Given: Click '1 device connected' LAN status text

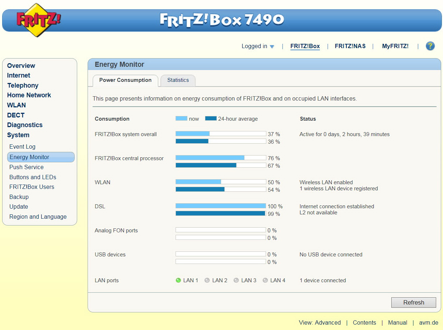Looking at the screenshot, I should point(323,280).
